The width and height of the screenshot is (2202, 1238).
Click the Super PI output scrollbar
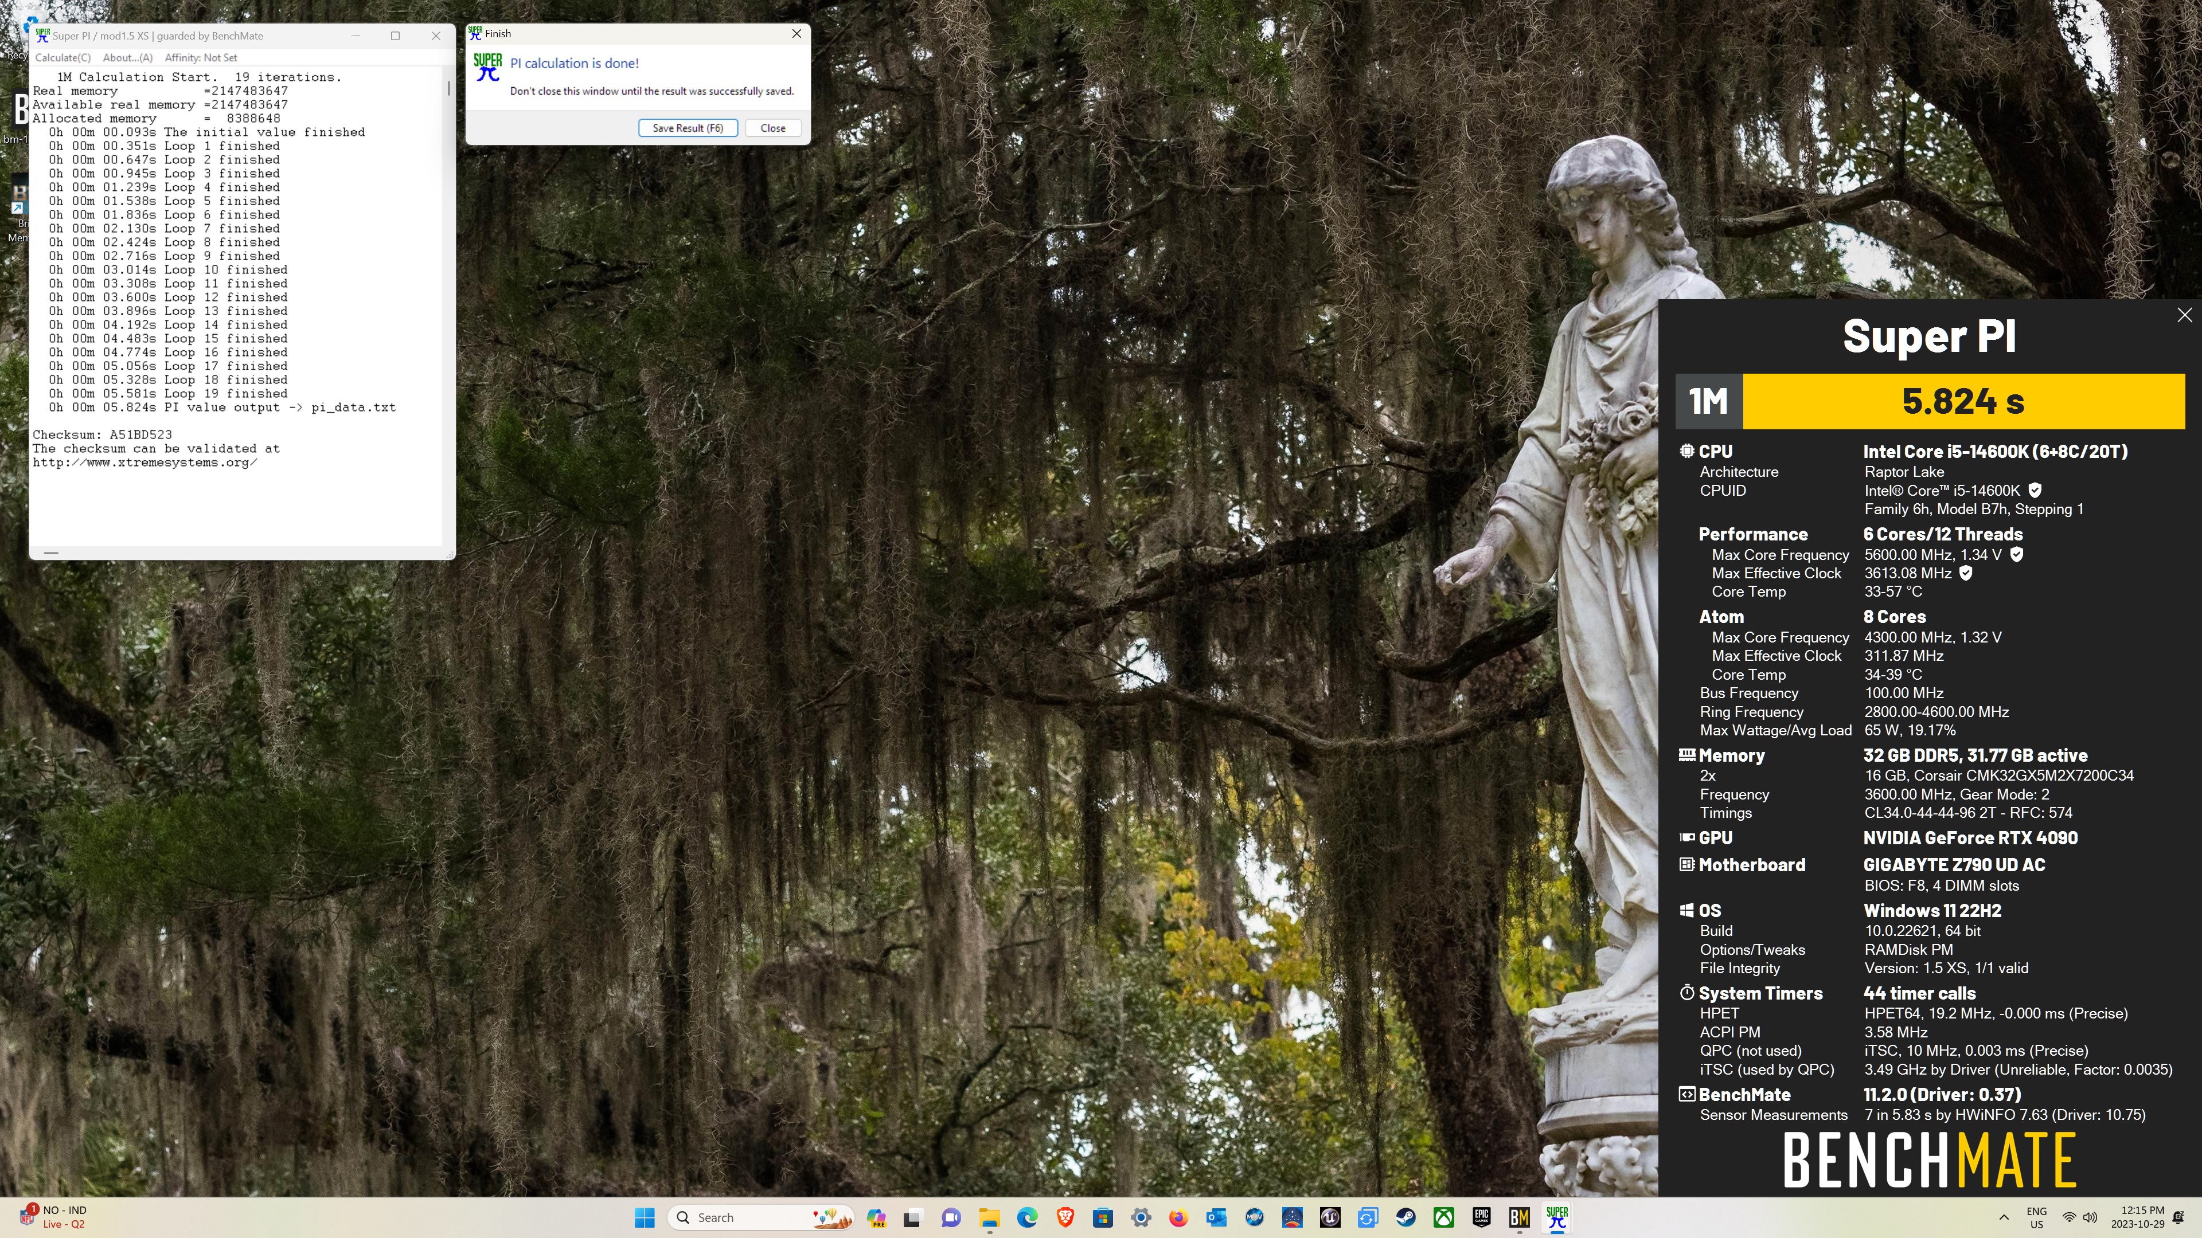point(448,89)
